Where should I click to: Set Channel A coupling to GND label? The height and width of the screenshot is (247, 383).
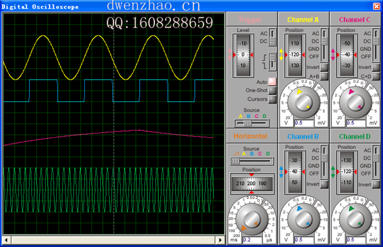pos(313,49)
